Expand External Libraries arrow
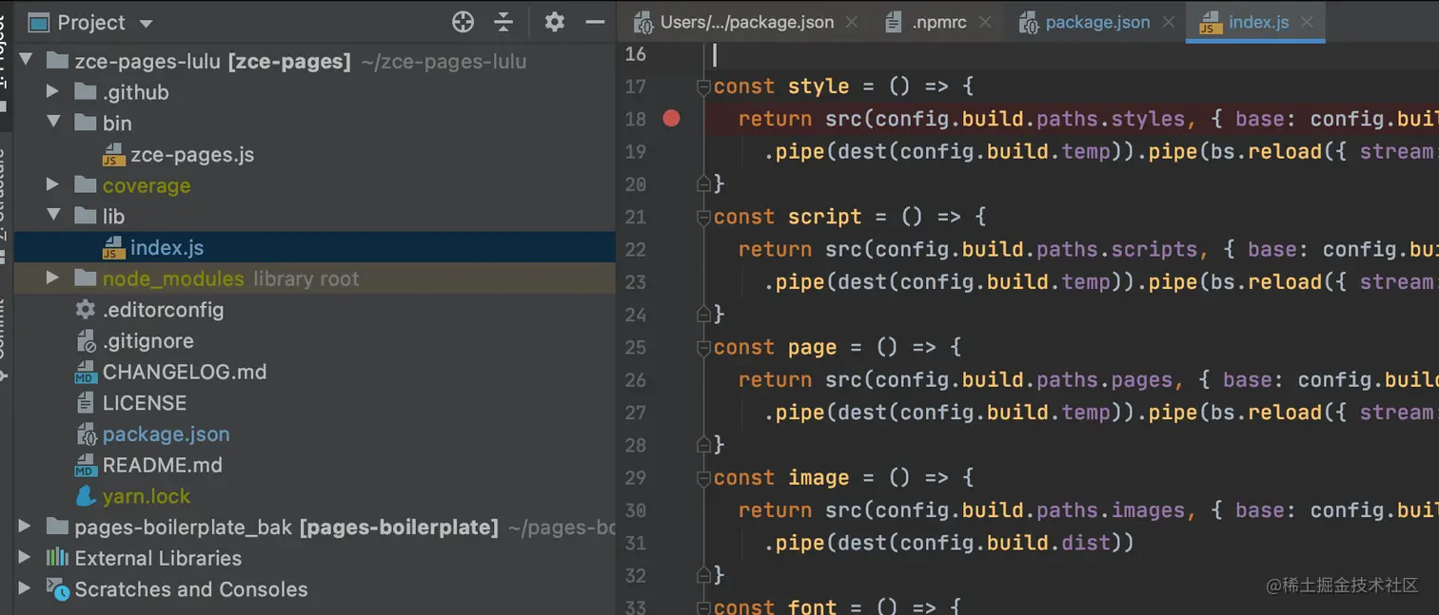 pyautogui.click(x=26, y=558)
